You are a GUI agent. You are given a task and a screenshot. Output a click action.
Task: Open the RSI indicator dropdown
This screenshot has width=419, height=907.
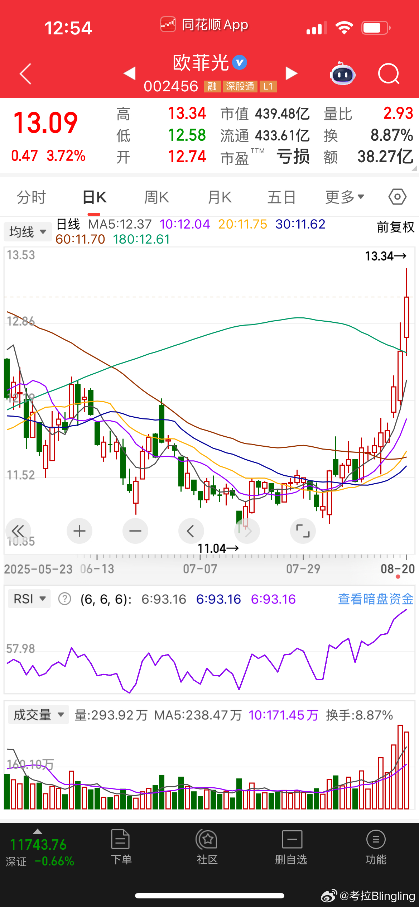click(x=29, y=599)
